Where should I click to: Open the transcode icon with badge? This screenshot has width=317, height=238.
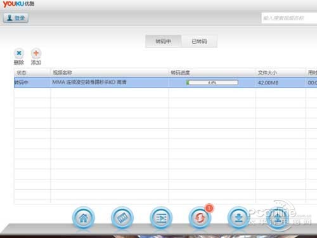200,218
